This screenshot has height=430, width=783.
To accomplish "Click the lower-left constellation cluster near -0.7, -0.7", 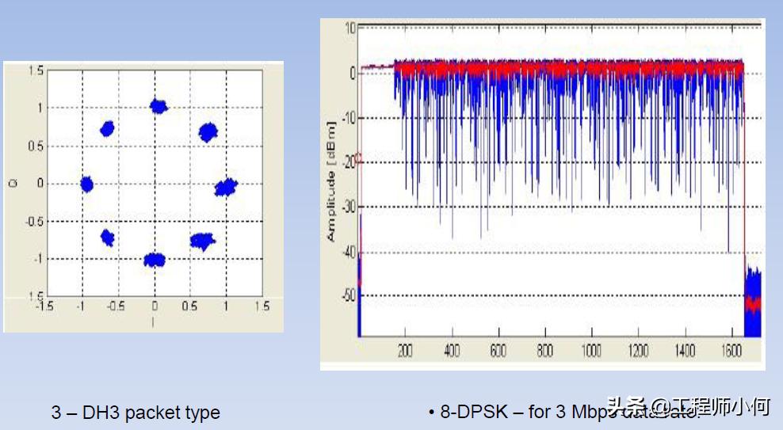I will [x=107, y=238].
